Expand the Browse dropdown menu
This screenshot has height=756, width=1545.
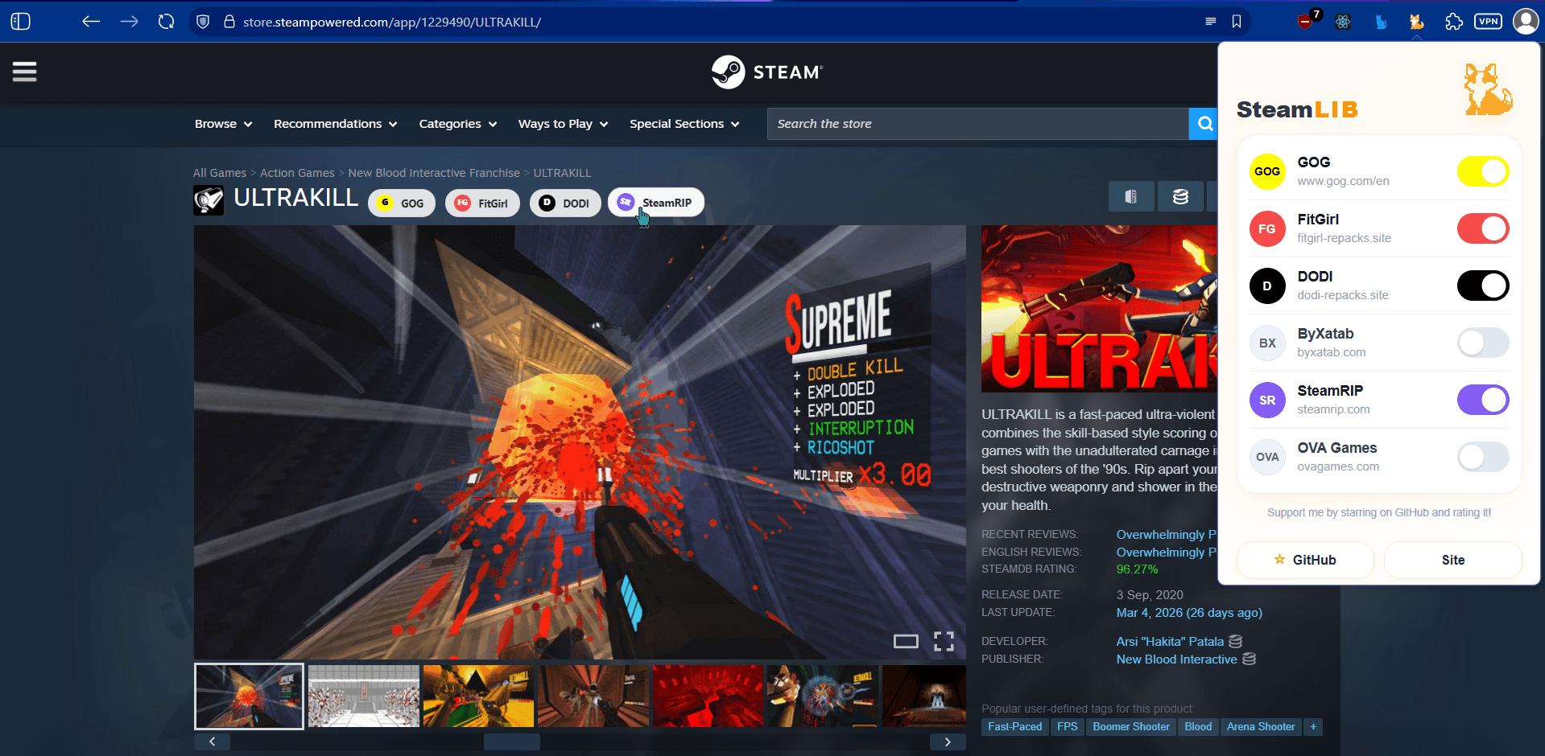pyautogui.click(x=223, y=124)
